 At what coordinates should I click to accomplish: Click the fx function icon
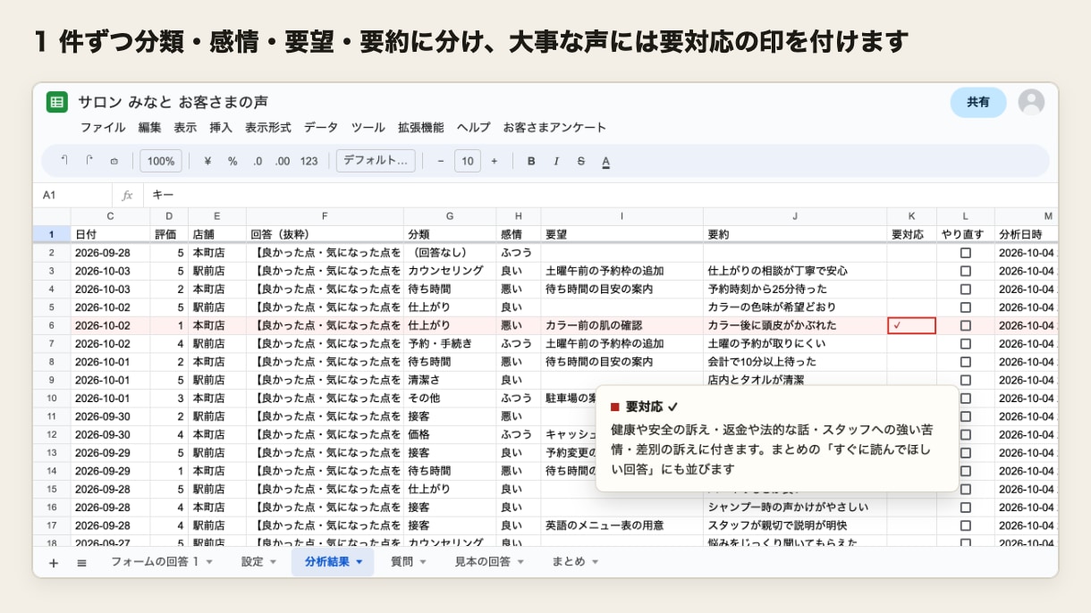pos(128,195)
